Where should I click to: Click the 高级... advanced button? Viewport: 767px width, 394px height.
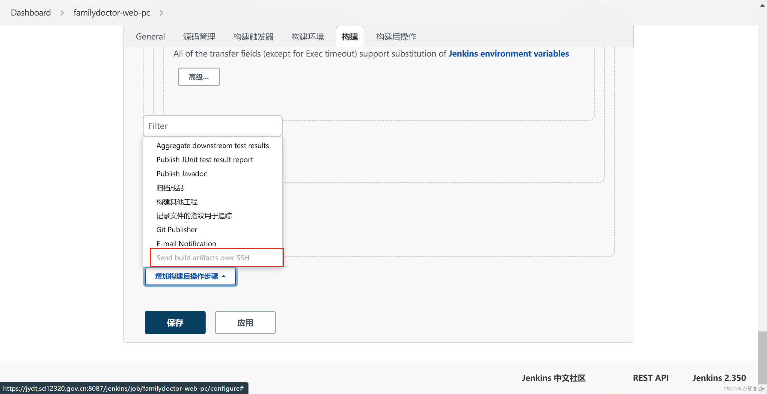pyautogui.click(x=198, y=77)
